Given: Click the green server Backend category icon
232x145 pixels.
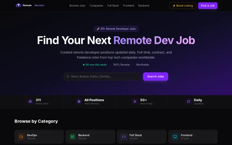Looking at the screenshot, I should click(72, 137).
